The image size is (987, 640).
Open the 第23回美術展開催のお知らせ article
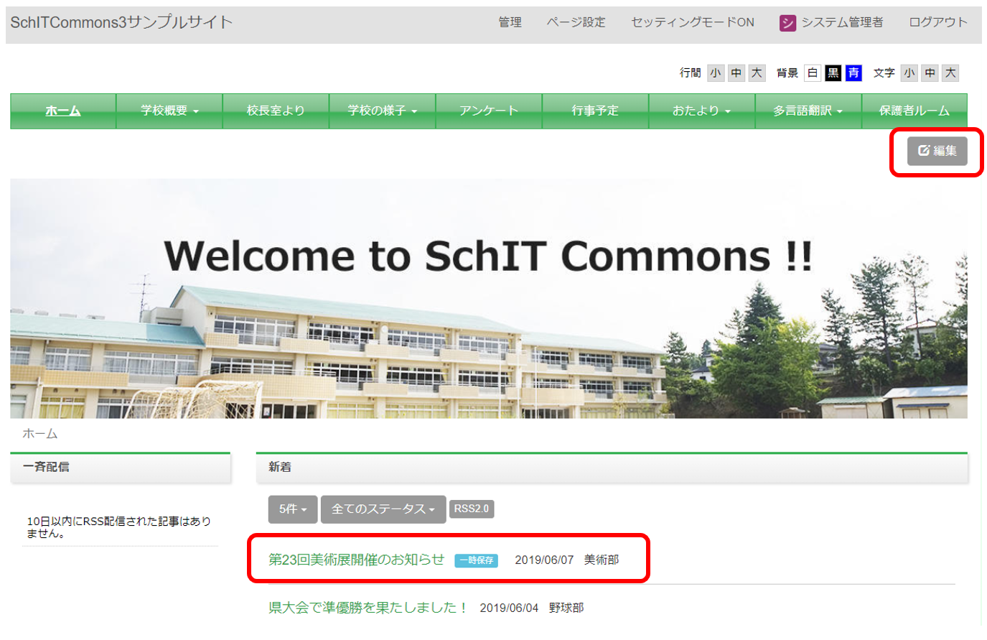point(356,560)
